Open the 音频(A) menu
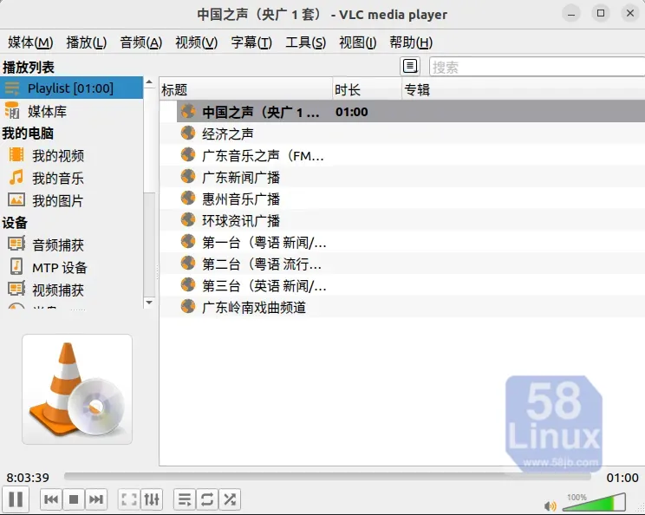Image resolution: width=645 pixels, height=515 pixels. click(x=141, y=42)
